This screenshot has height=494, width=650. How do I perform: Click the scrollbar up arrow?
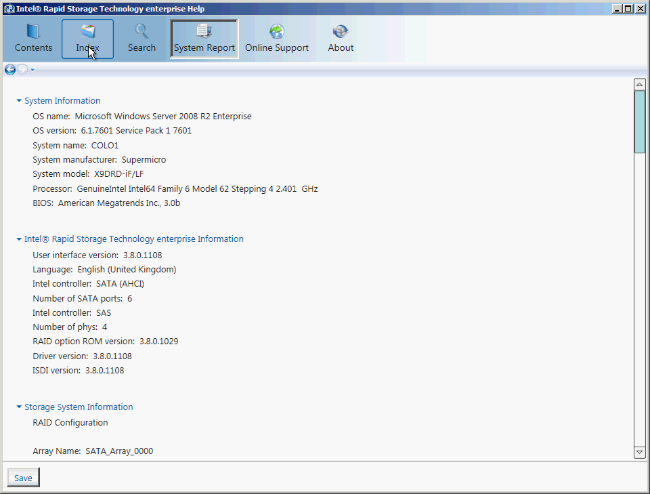point(640,84)
